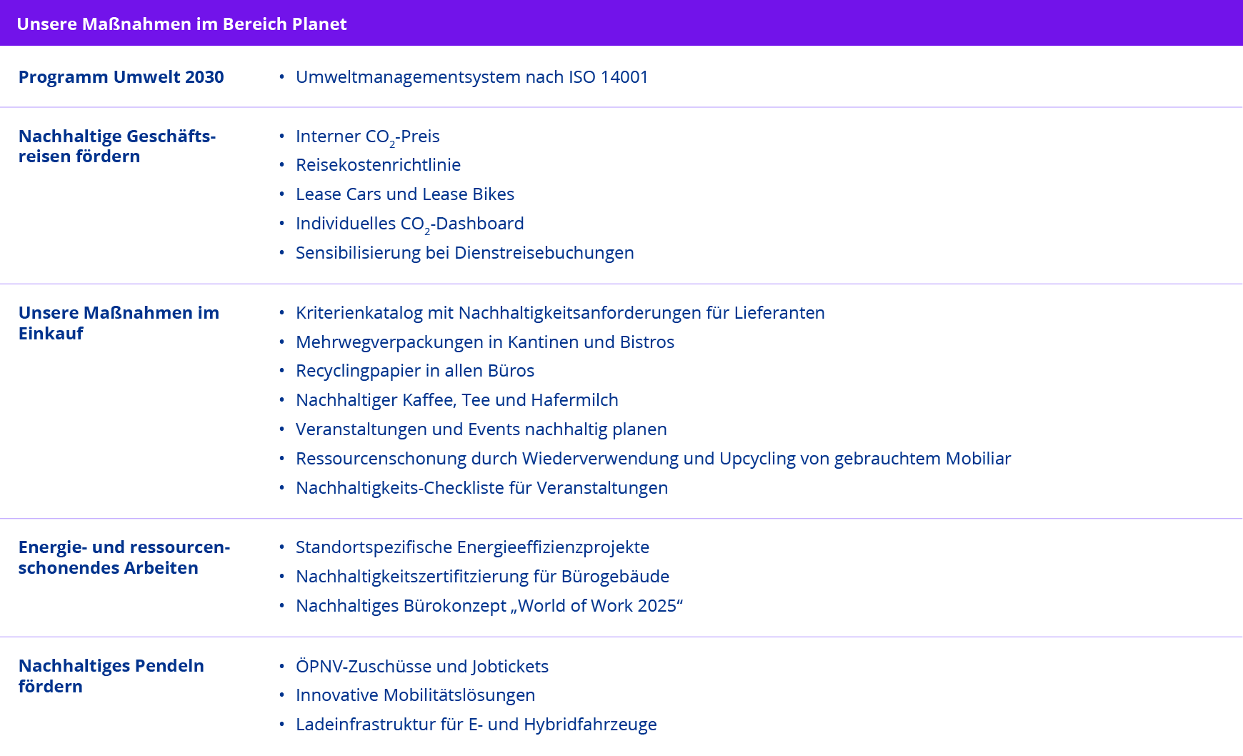
Task: Select the 'Programm Umwelt 2030' row heading
Action: [x=121, y=76]
